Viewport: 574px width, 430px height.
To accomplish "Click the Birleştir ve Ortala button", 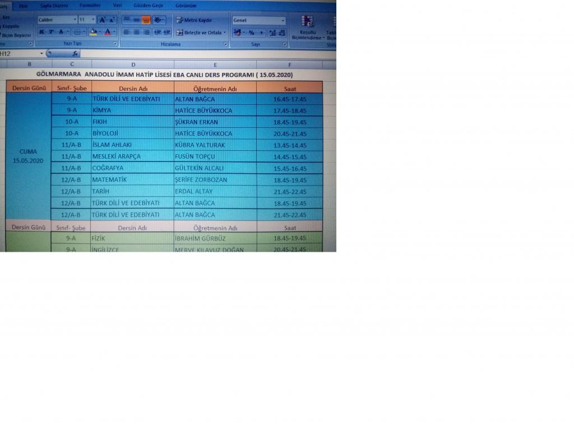I will tap(201, 33).
